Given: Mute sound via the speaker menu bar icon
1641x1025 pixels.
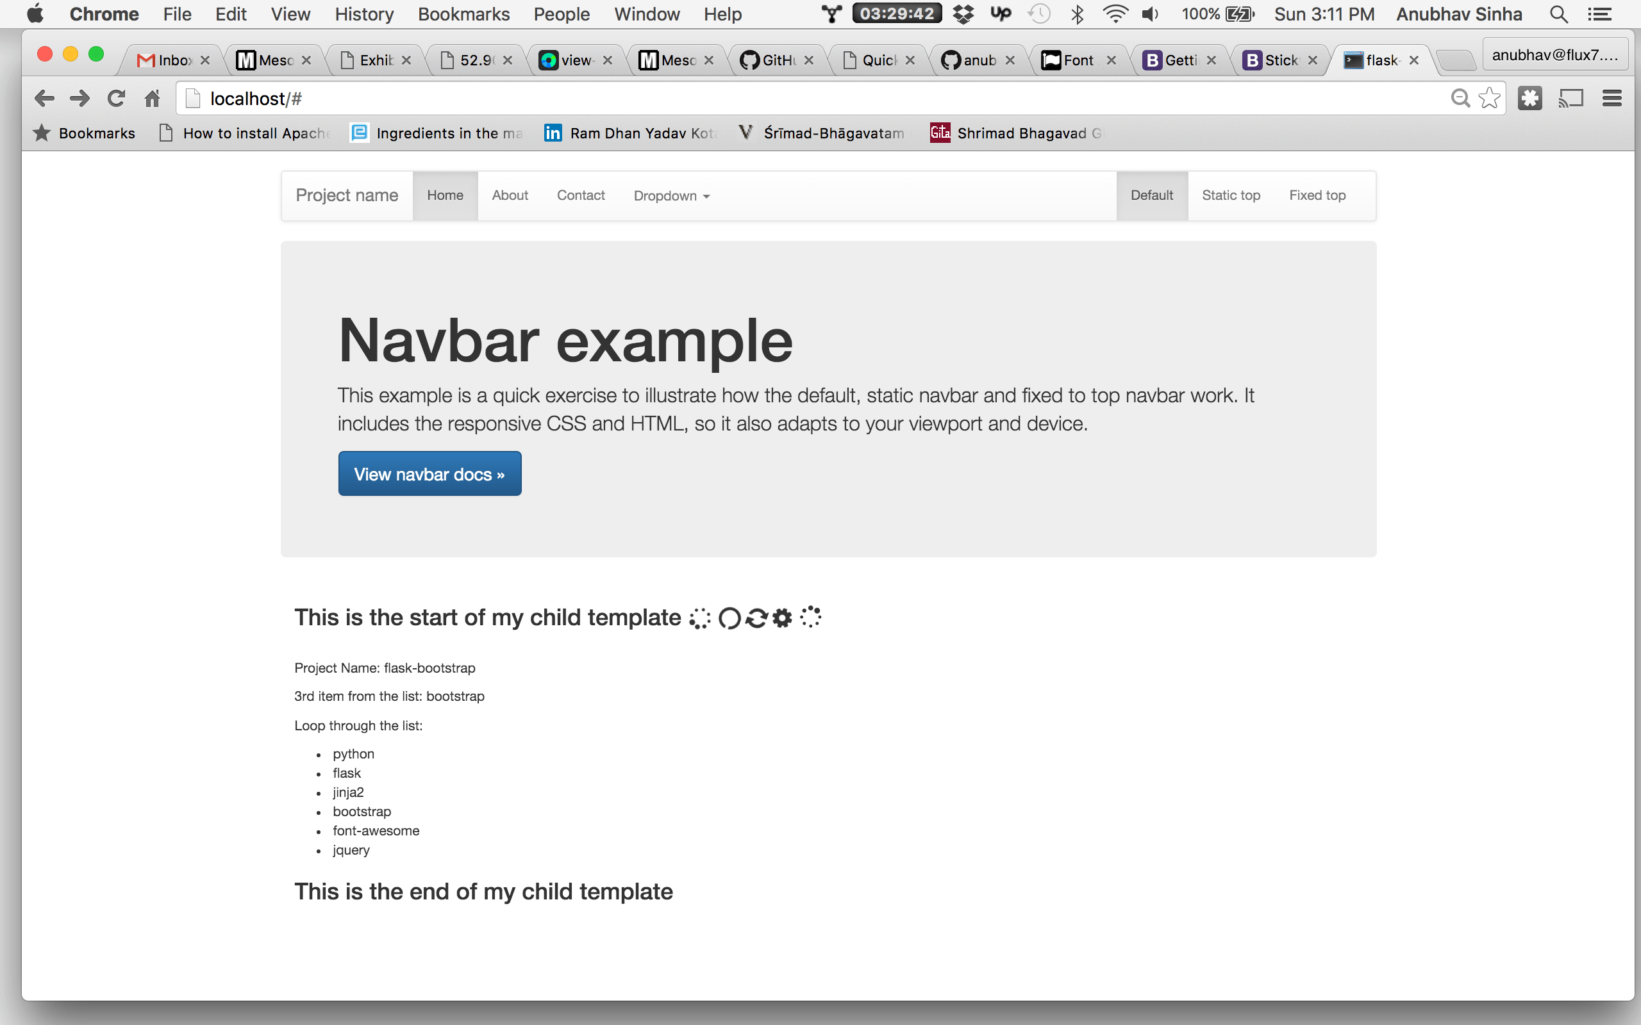Looking at the screenshot, I should point(1151,13).
